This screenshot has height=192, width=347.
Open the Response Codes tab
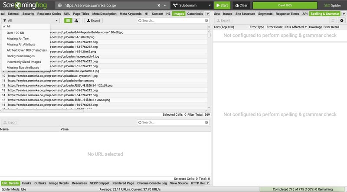(x=49, y=14)
